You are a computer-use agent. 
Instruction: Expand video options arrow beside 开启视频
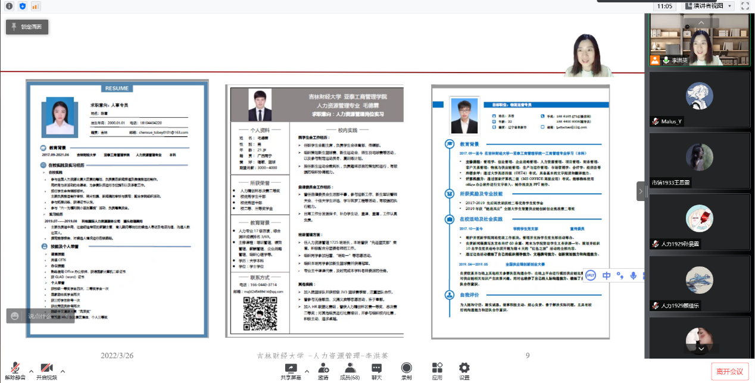click(63, 371)
